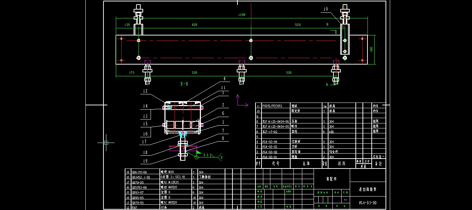Viewport: 472px width, 210px height.
Task: Select the 1390 overall length dimension
Action: (242, 15)
